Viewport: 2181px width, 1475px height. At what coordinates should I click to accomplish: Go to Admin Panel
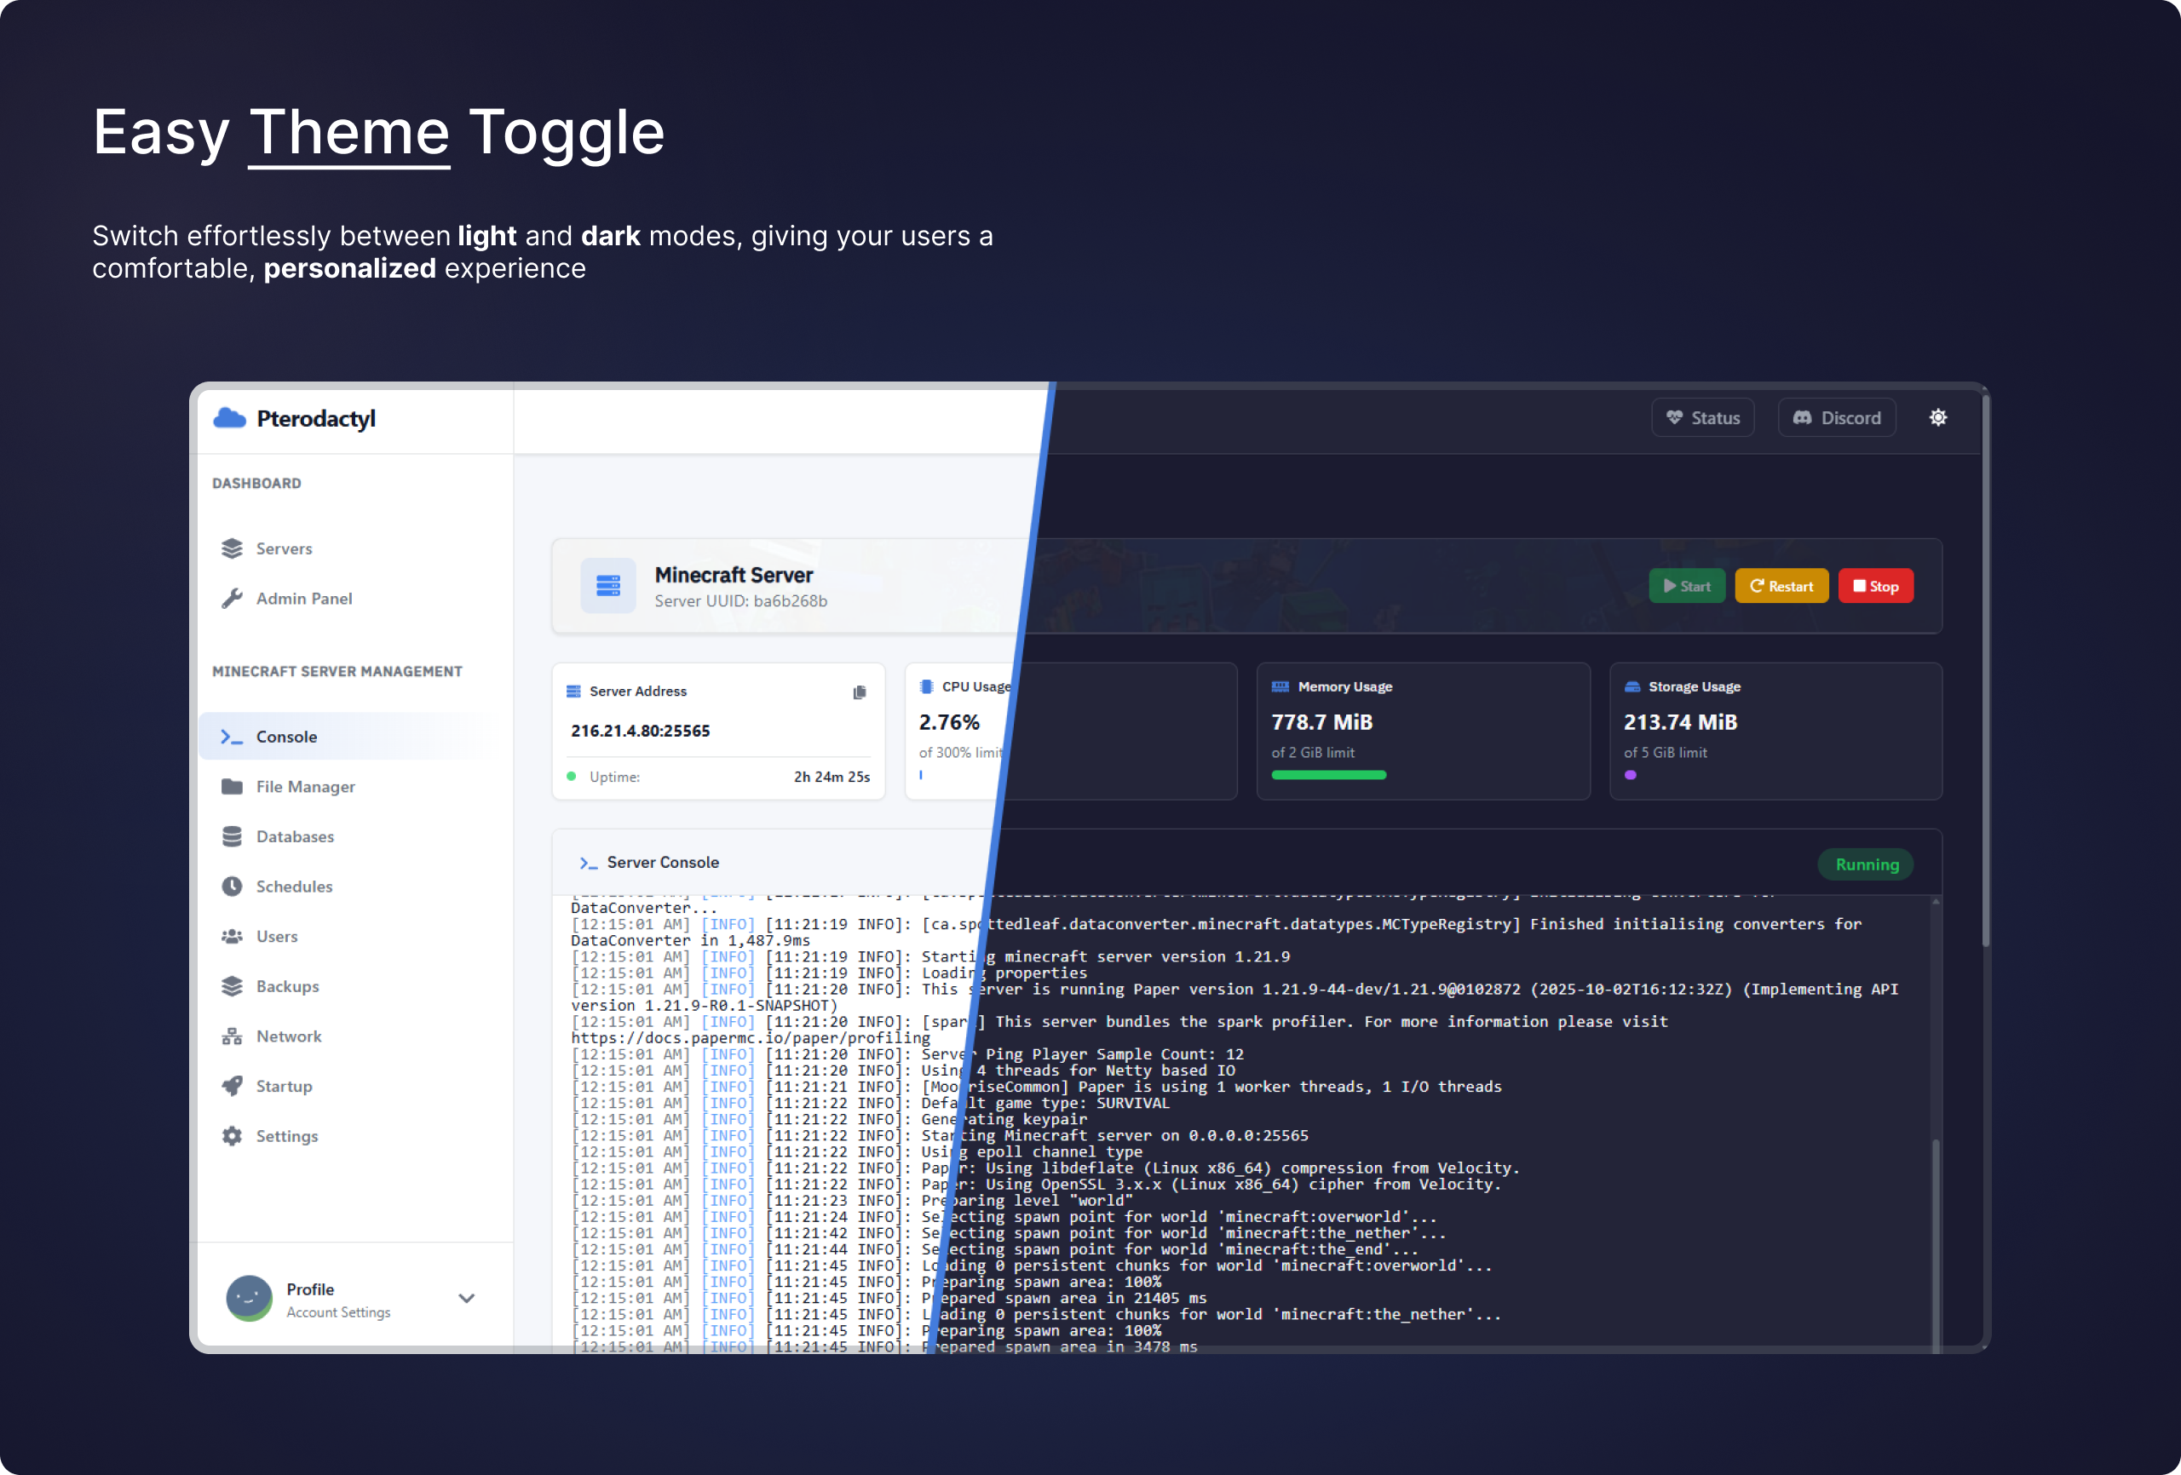pos(303,599)
